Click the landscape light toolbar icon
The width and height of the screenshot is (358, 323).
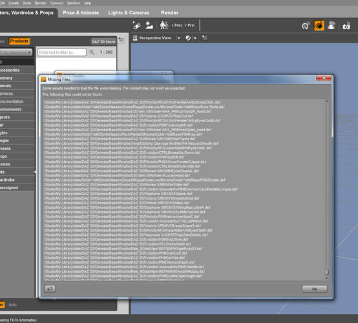pyautogui.click(x=149, y=25)
